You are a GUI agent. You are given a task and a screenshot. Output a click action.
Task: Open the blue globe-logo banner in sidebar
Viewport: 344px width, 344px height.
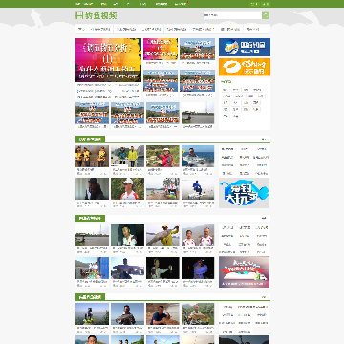pyautogui.click(x=245, y=47)
